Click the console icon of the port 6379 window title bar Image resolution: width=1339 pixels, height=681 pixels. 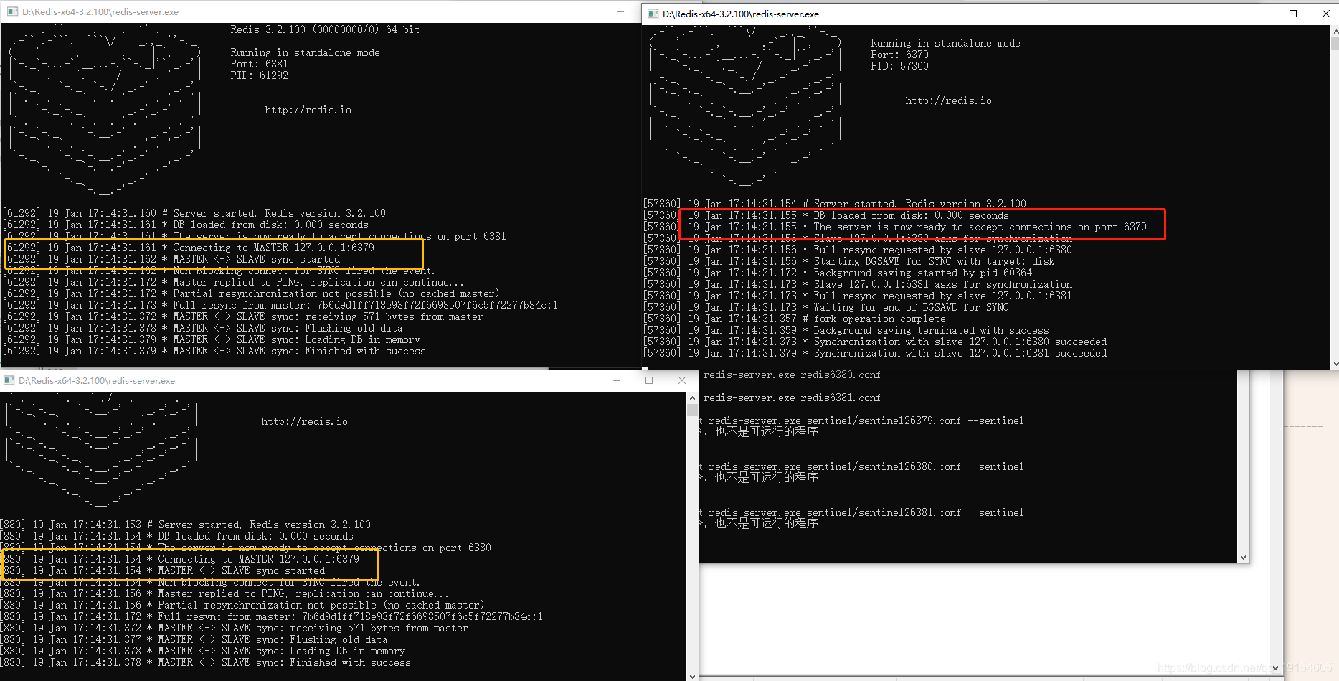pos(653,14)
